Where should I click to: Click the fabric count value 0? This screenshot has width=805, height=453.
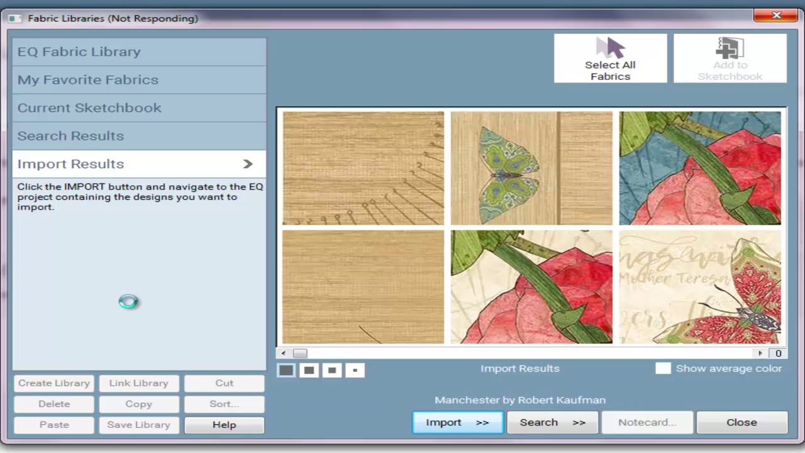pyautogui.click(x=778, y=354)
